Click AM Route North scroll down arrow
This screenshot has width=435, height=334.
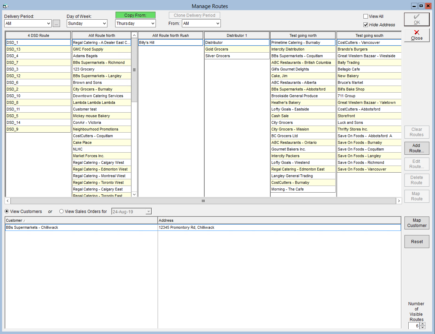(134, 194)
